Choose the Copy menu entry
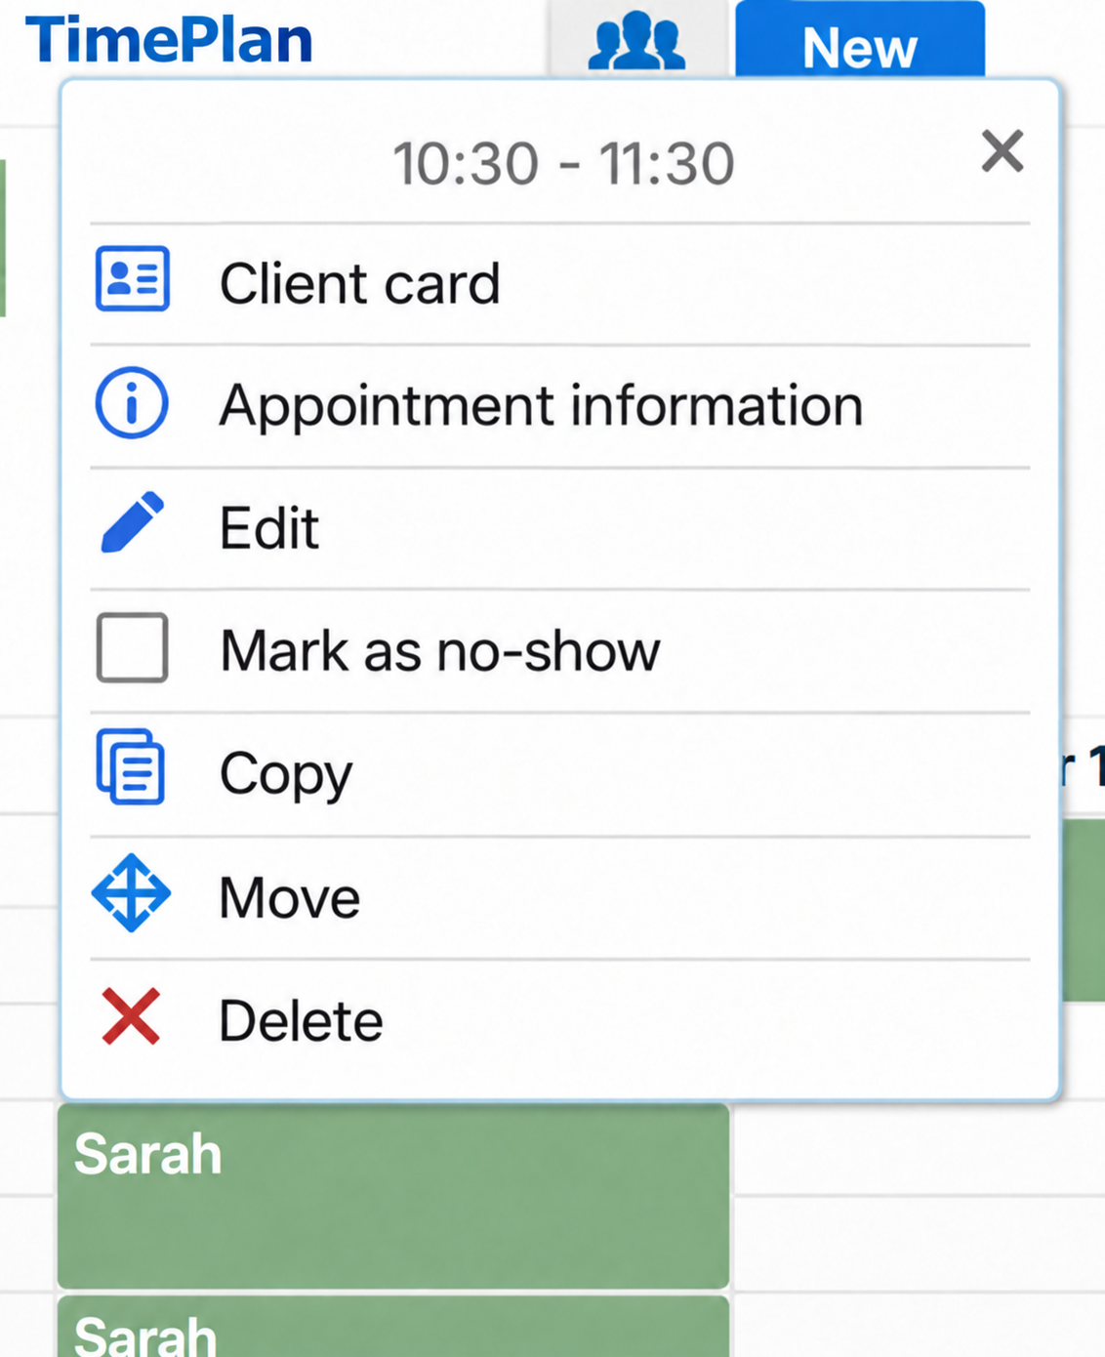This screenshot has height=1357, width=1105. [x=559, y=774]
